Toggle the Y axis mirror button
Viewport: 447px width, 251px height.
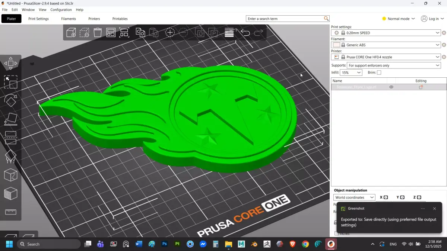pos(402,197)
